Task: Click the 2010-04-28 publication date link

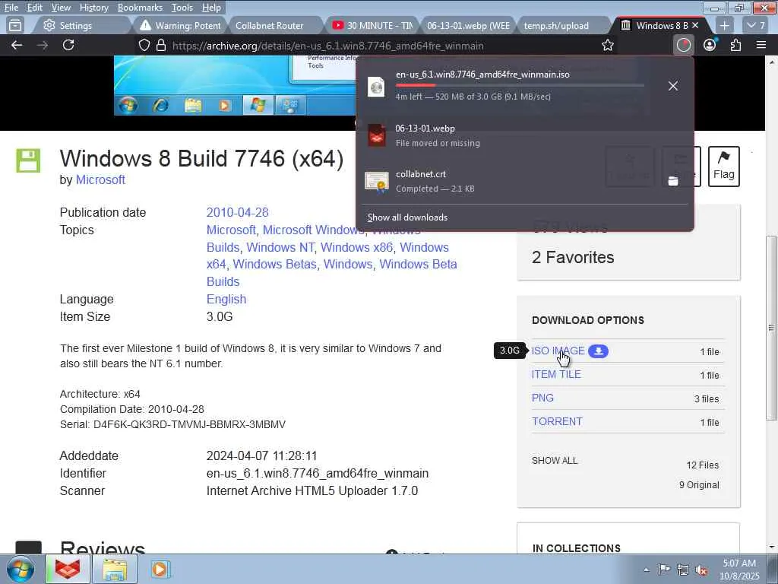Action: 237,213
